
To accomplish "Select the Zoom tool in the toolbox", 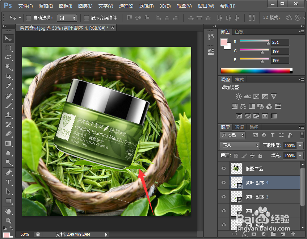I will (8, 221).
